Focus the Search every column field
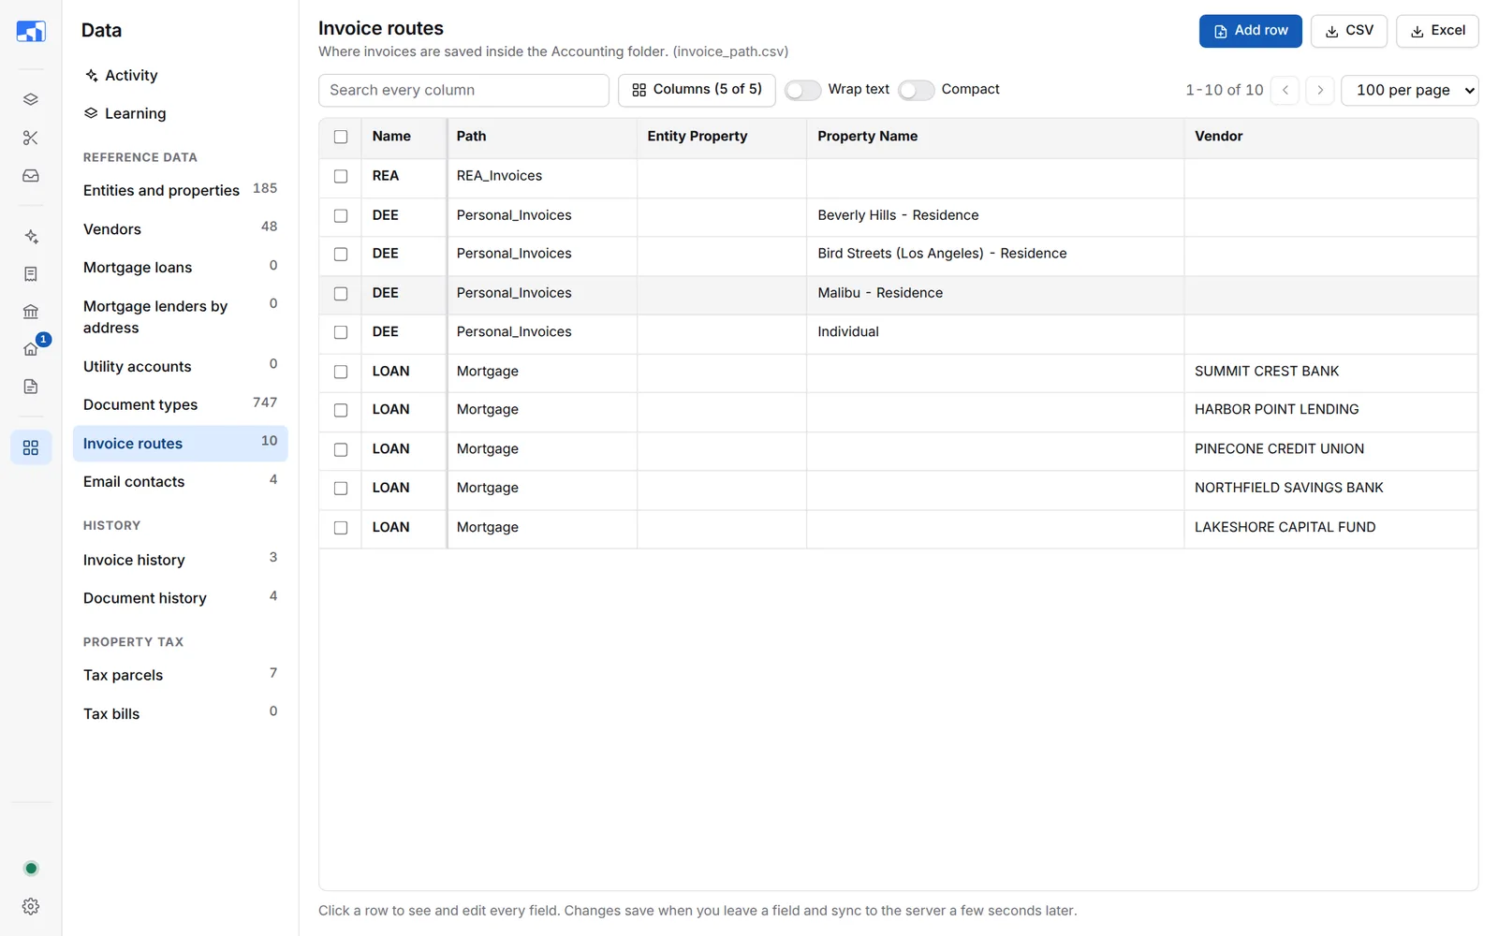 pos(463,90)
